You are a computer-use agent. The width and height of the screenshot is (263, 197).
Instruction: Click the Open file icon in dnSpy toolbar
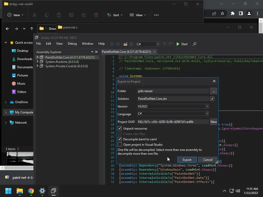pyautogui.click(x=125, y=44)
